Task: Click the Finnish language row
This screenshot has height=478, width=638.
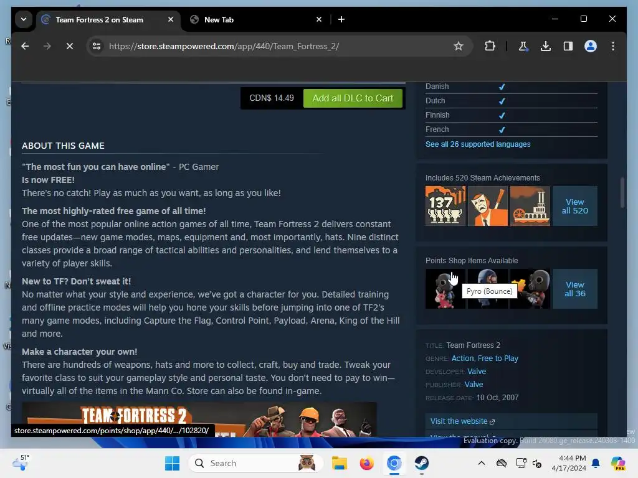Action: pyautogui.click(x=511, y=115)
